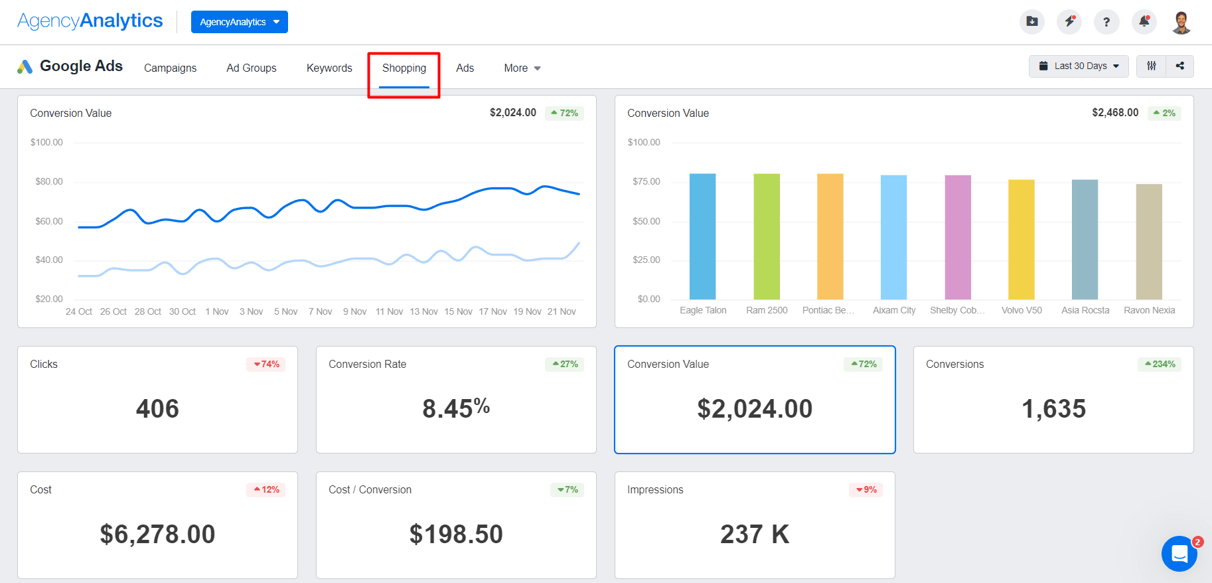1212x583 pixels.
Task: Open the notifications bell
Action: coord(1144,22)
